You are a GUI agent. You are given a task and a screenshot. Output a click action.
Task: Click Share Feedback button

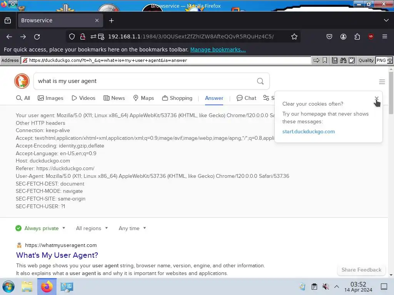click(x=361, y=270)
